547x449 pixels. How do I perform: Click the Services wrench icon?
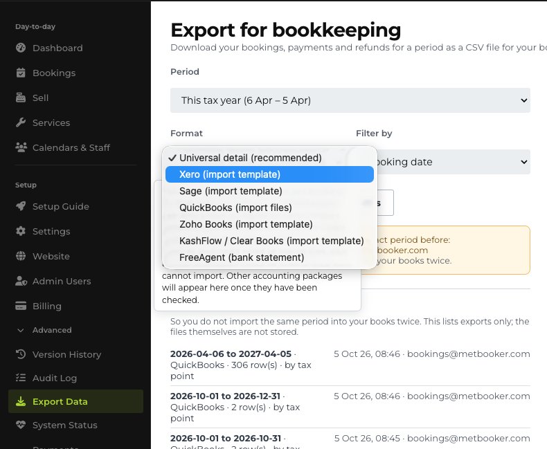(21, 122)
